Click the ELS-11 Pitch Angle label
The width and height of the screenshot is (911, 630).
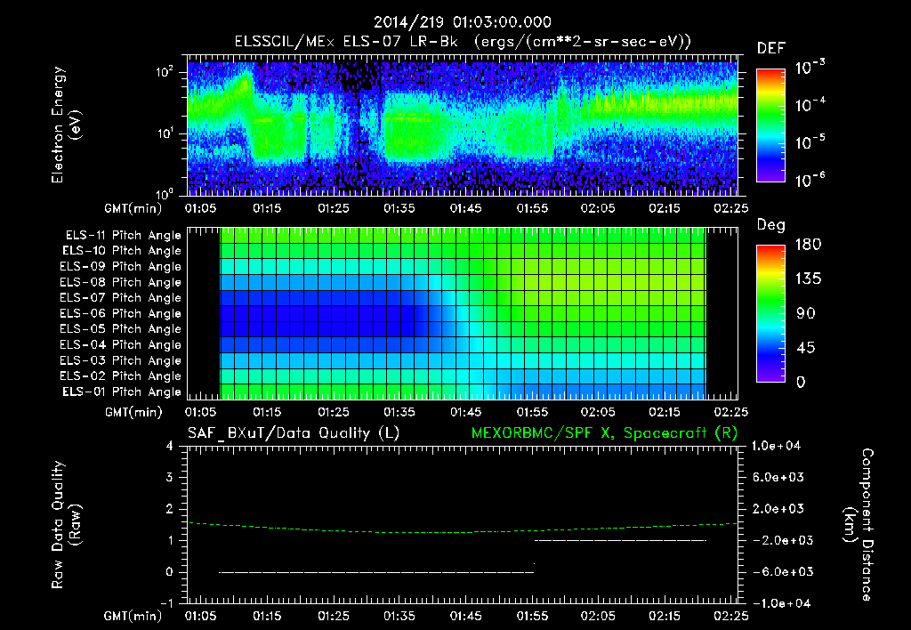[x=123, y=236]
